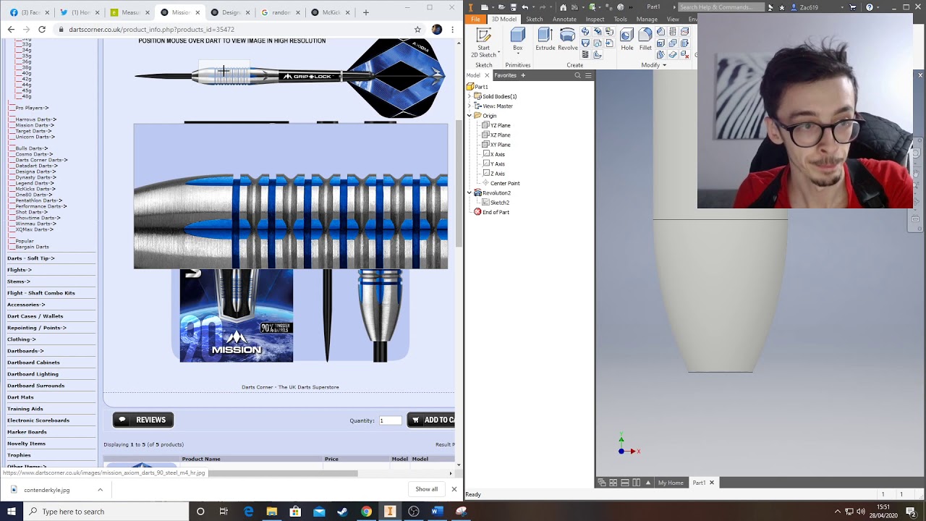Collapse the Revolution2 feature
The image size is (926, 521).
469,193
